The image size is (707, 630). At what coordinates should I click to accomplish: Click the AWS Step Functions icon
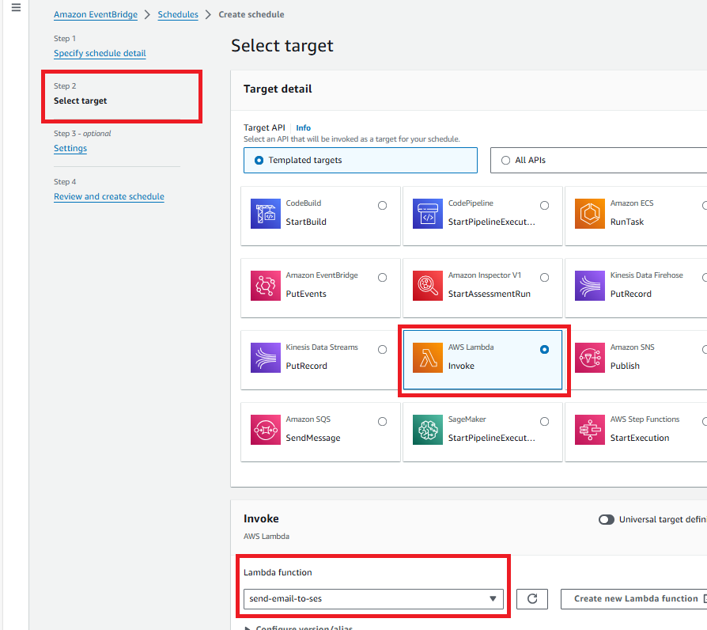[x=590, y=430]
